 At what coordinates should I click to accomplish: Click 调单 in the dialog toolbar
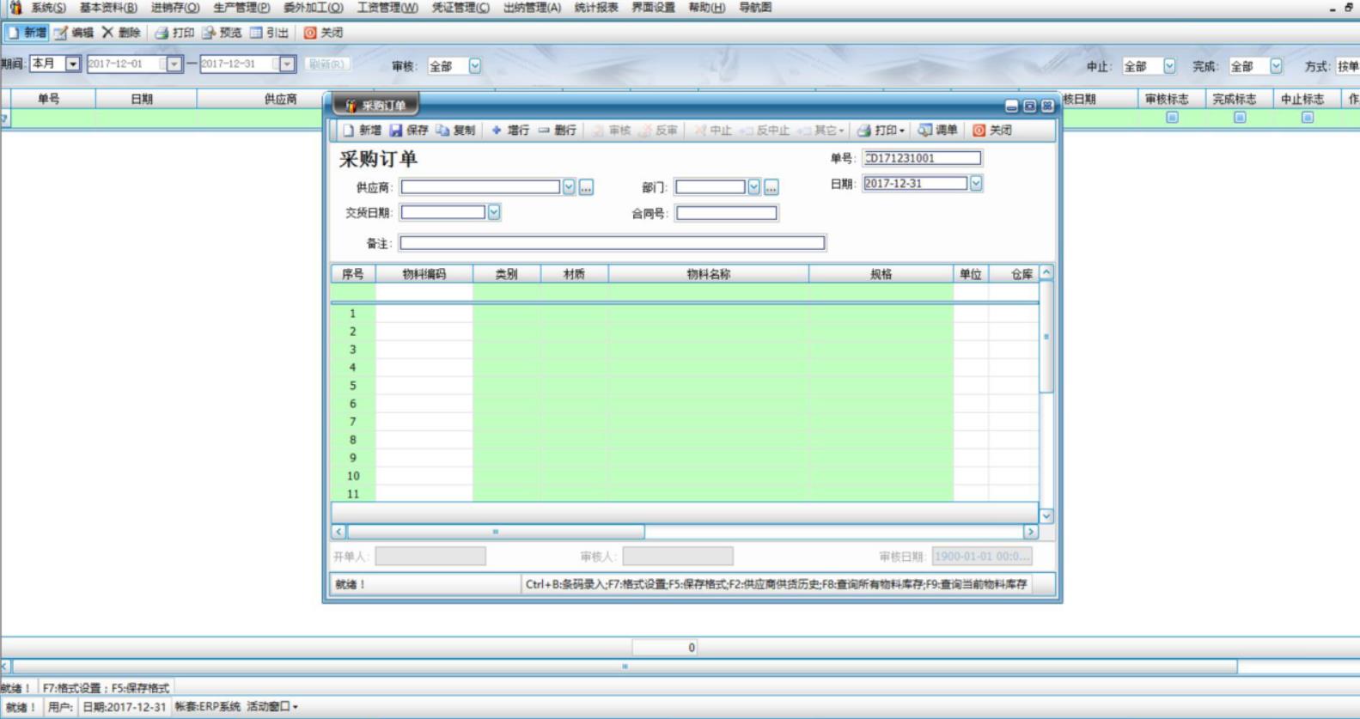point(937,131)
